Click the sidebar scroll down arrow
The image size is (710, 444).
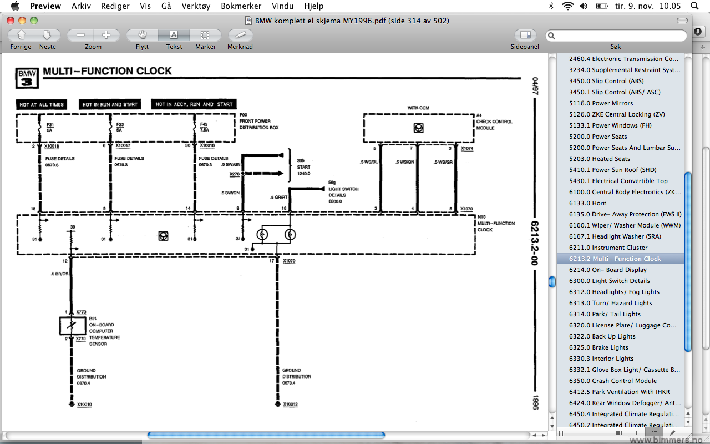tap(688, 421)
